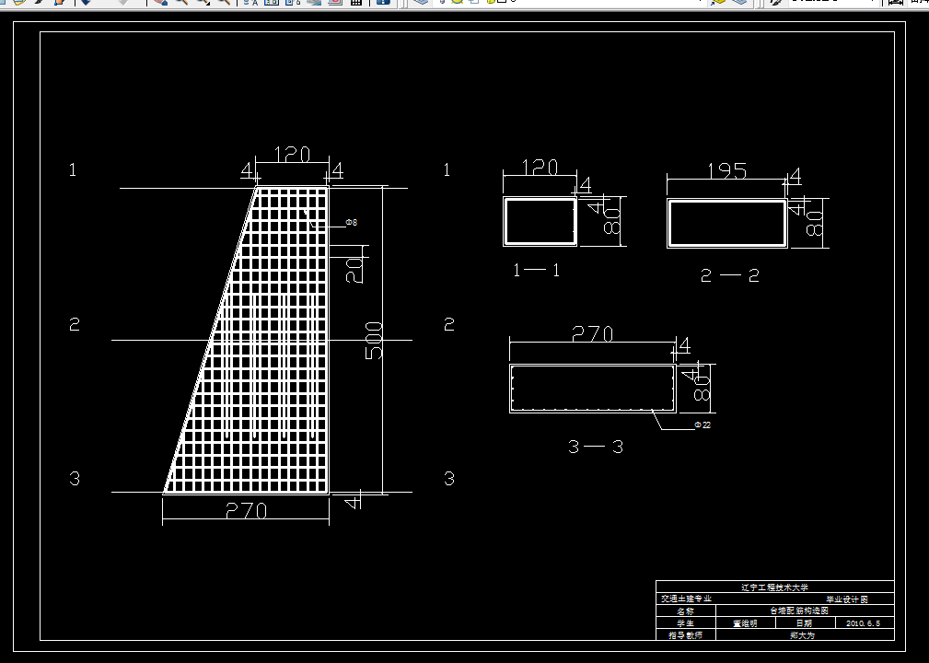Select the 学生 label cell

pyautogui.click(x=686, y=623)
